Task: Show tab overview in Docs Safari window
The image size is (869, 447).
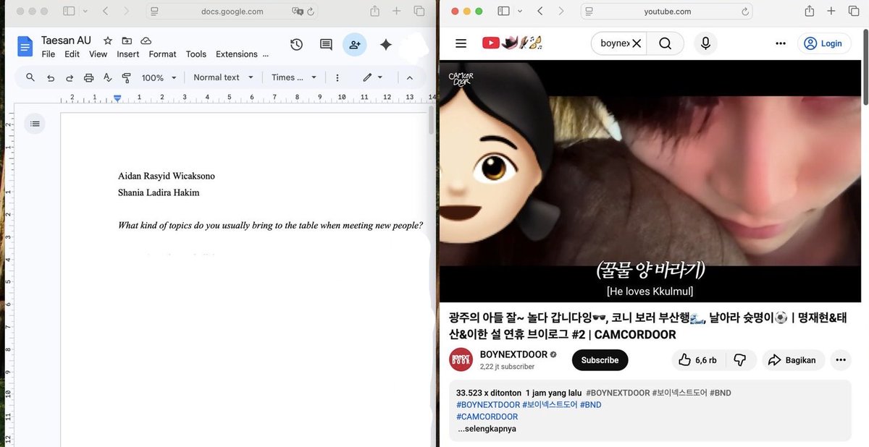Action: pos(419,11)
